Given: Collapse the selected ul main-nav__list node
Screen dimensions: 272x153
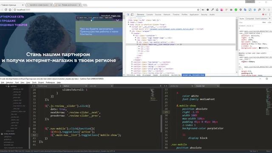Looking at the screenshot, I should tap(137, 44).
